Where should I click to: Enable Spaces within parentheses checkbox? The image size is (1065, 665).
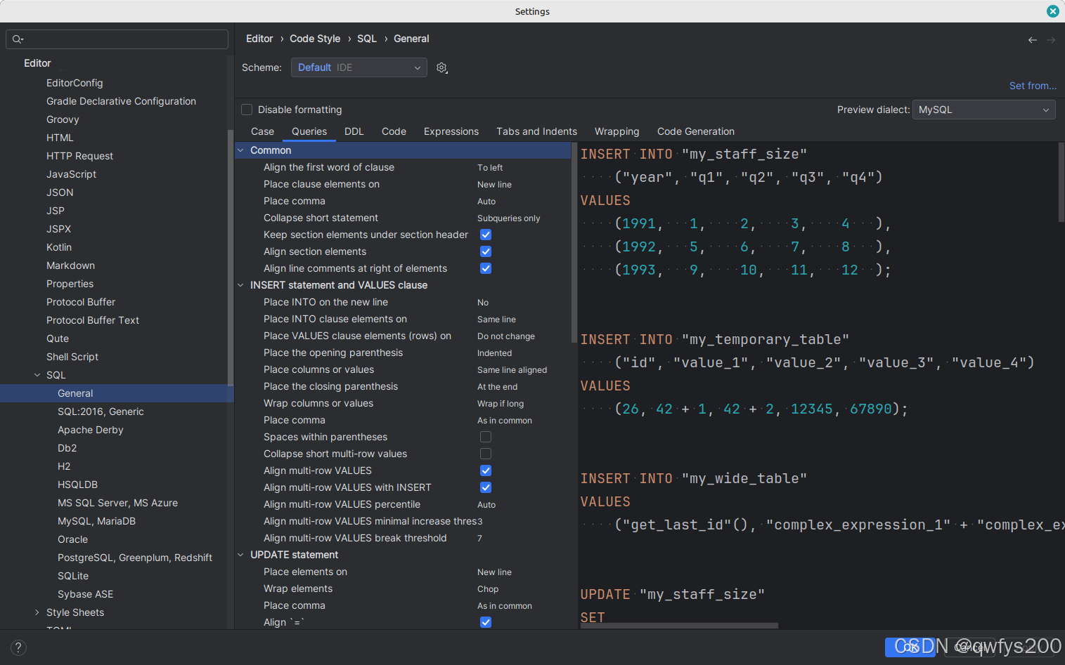(486, 437)
